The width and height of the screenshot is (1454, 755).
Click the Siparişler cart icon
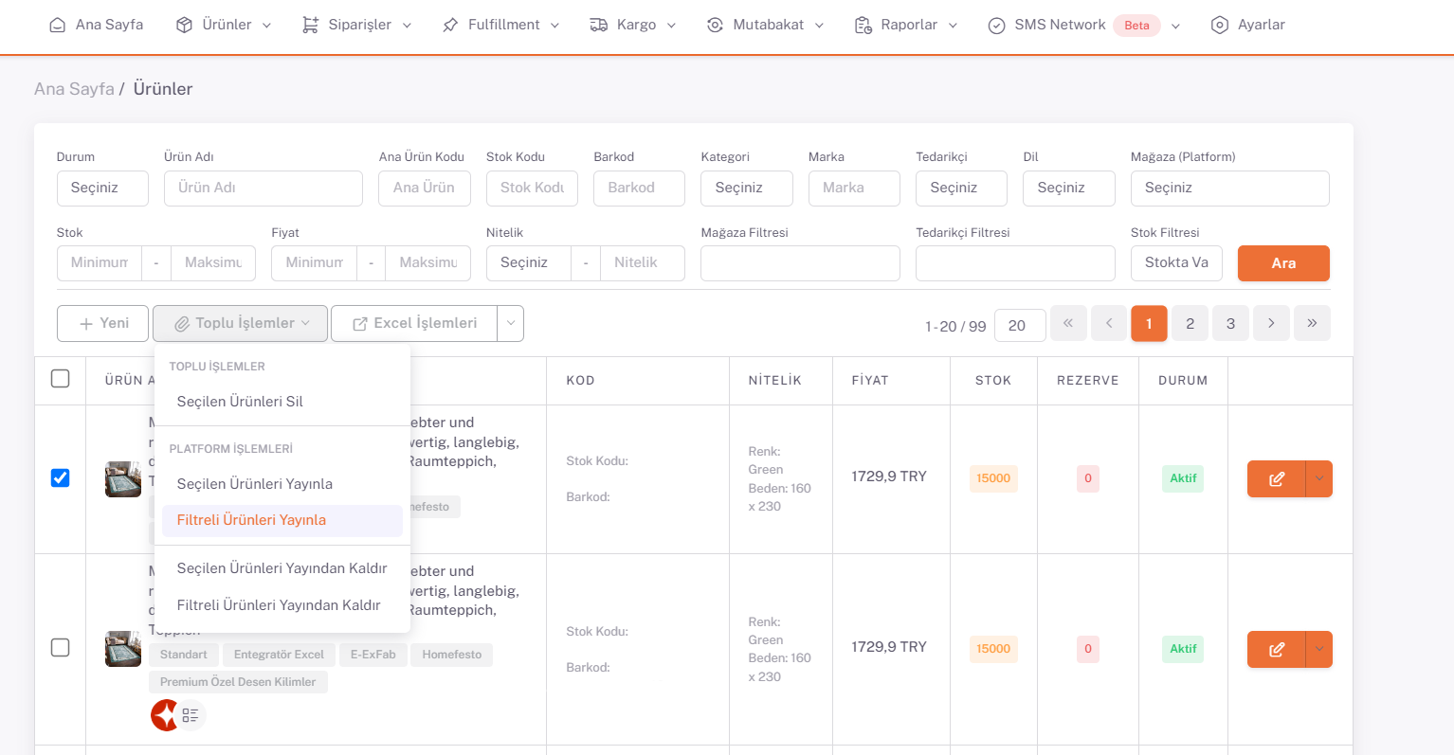[x=310, y=26]
